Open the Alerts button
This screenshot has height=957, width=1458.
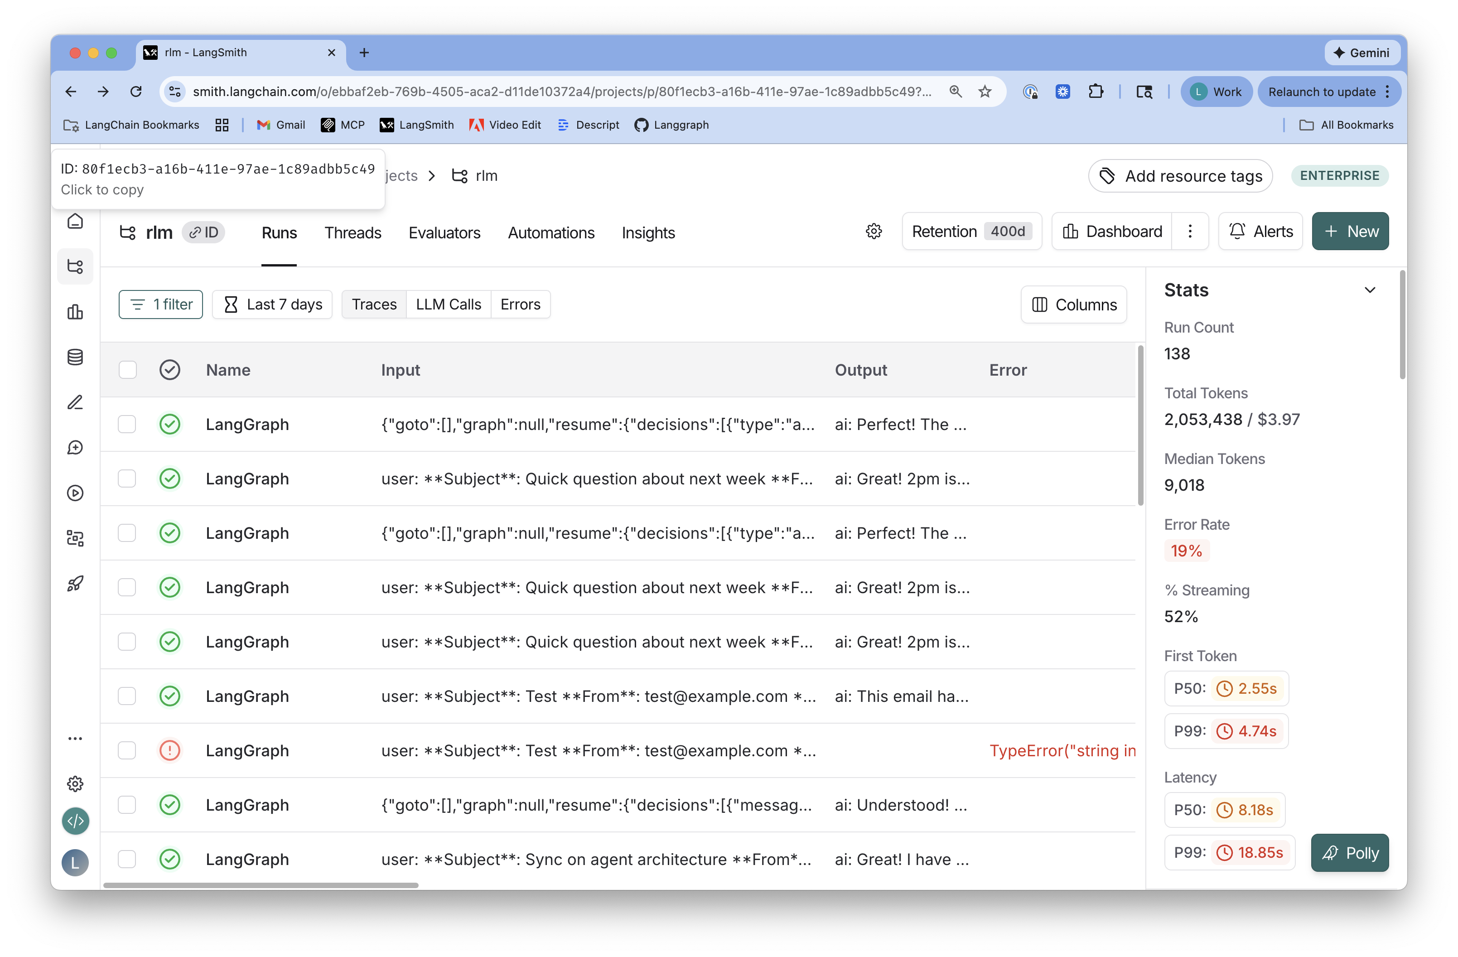pos(1261,231)
